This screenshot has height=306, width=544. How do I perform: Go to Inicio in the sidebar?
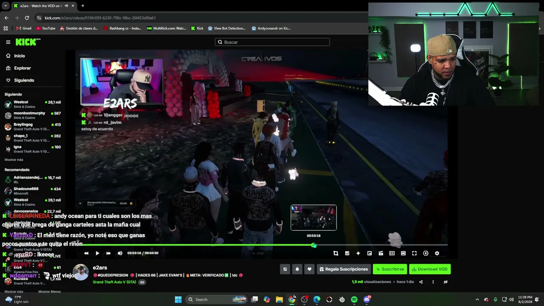tap(15, 56)
